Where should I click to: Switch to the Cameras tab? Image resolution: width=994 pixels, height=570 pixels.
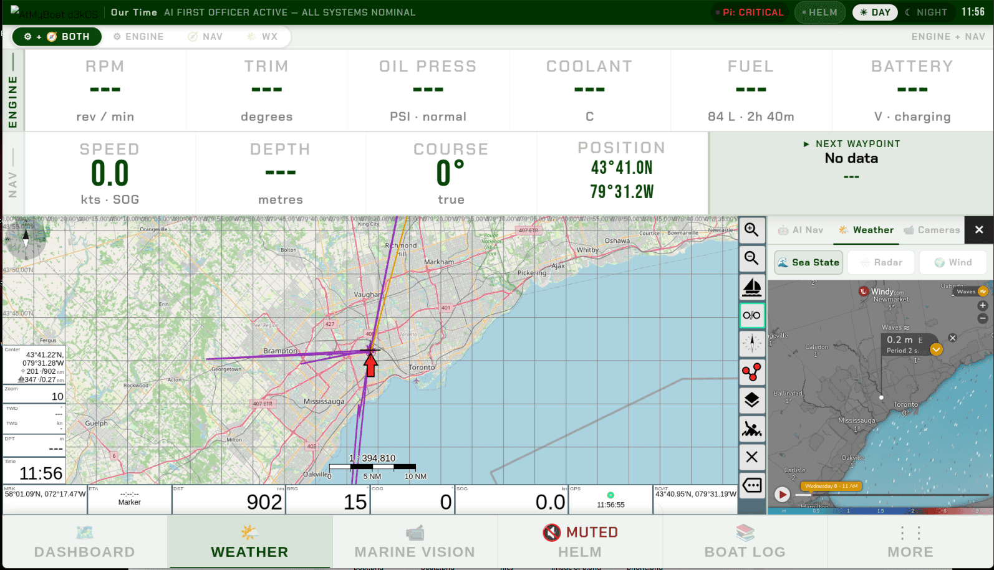(x=932, y=230)
